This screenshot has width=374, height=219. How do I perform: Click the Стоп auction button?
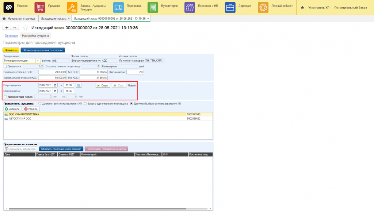[x=119, y=85]
